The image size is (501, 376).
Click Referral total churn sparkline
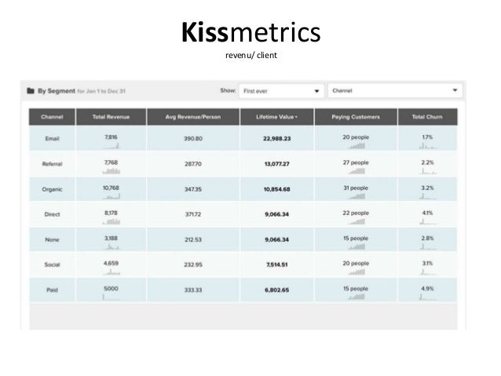tap(427, 171)
